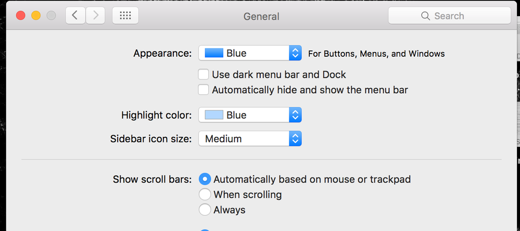Click the yellow minimize window button
Image resolution: width=520 pixels, height=231 pixels.
point(36,16)
